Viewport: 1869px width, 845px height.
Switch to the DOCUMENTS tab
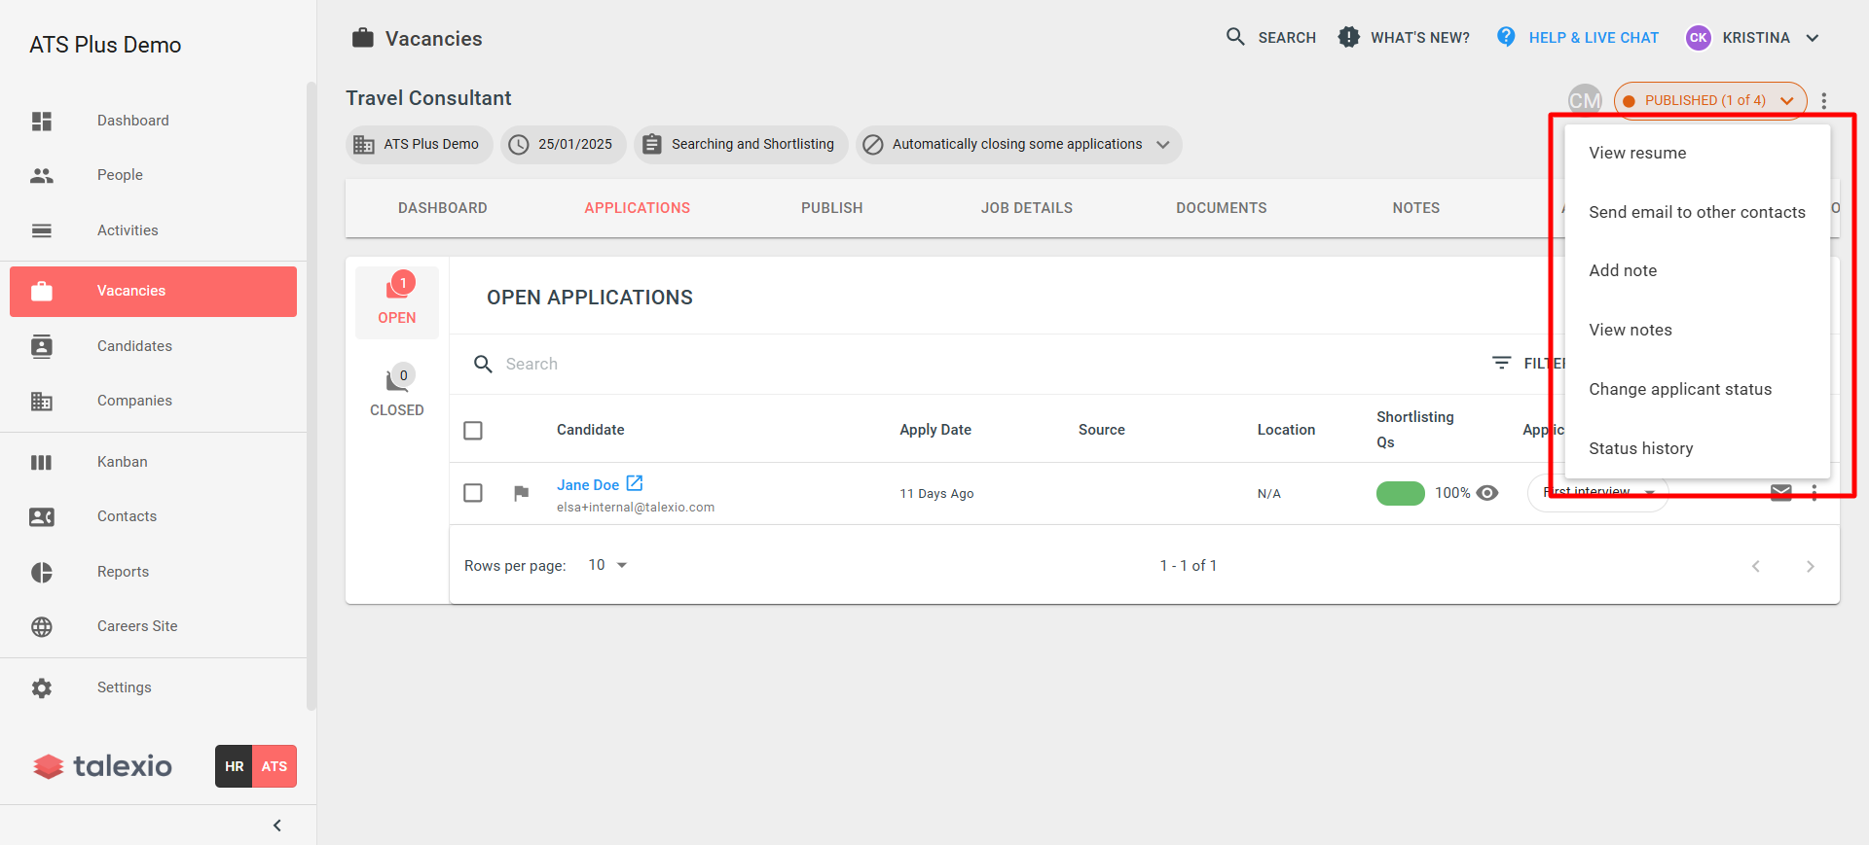(1222, 208)
